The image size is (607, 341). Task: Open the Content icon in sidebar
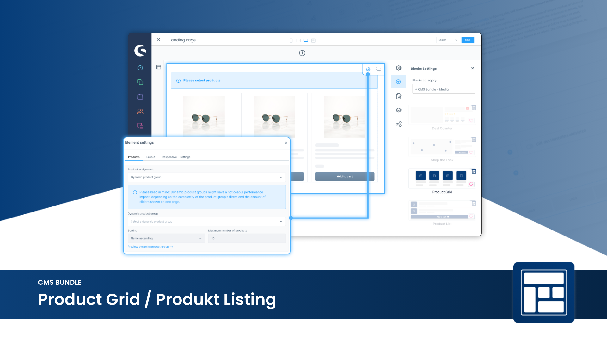click(x=140, y=126)
